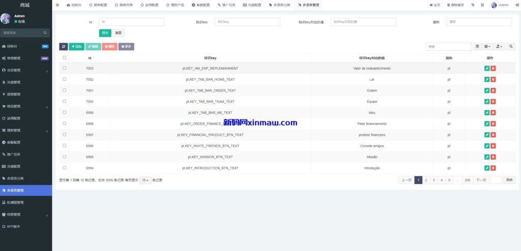Check the checkbox for row 6994
521x251 pixels.
pyautogui.click(x=65, y=168)
